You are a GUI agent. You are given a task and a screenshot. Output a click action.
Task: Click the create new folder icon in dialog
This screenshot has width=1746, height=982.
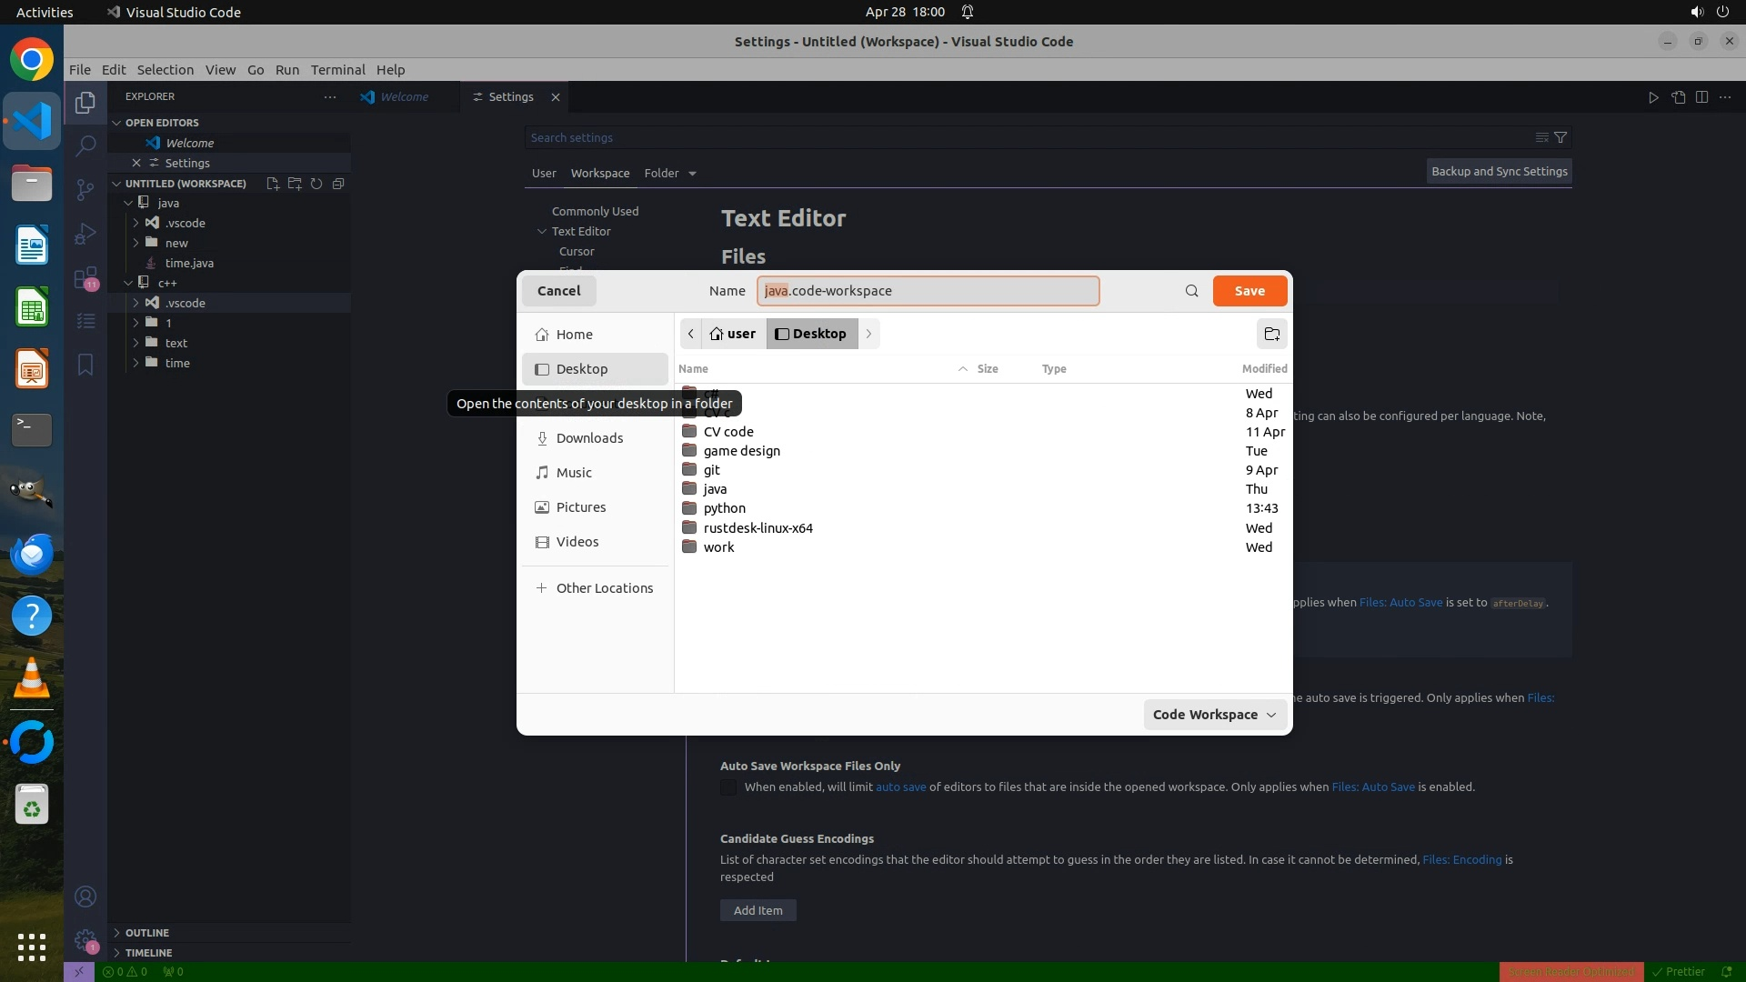(1271, 334)
